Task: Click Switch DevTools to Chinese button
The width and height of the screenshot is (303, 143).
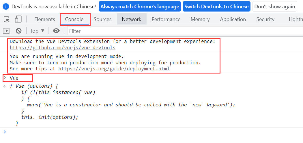Action: point(216,7)
